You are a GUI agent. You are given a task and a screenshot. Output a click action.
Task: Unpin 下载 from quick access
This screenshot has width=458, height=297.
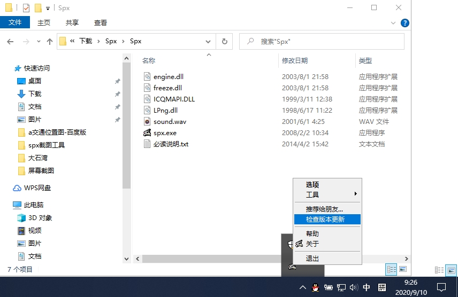117,94
